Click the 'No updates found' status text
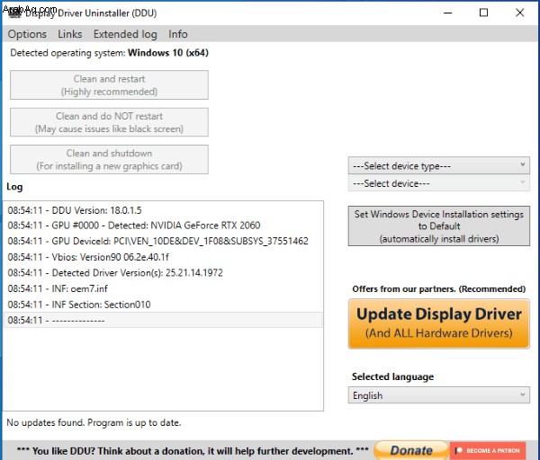This screenshot has height=460, width=540. 94,422
